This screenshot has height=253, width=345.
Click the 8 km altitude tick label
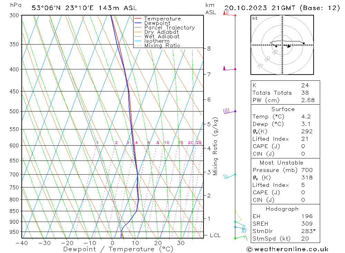209,48
